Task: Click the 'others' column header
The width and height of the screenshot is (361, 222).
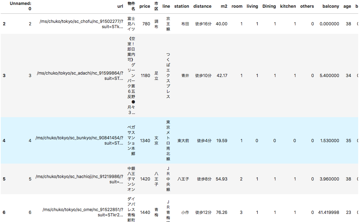Action: click(x=307, y=6)
